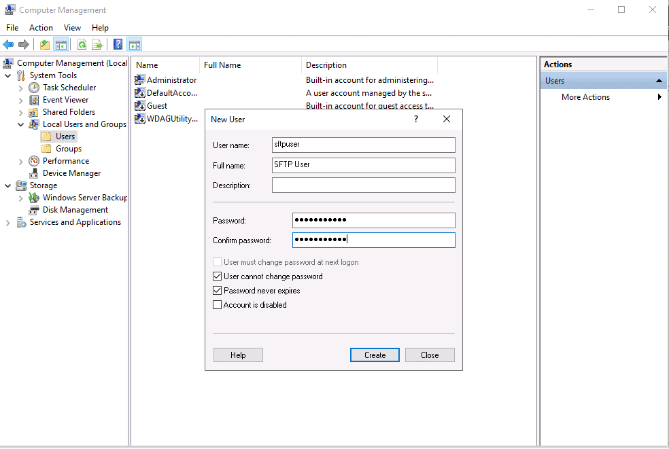Screen dimensions: 669x449
Task: Open the View menu
Action: coord(72,28)
